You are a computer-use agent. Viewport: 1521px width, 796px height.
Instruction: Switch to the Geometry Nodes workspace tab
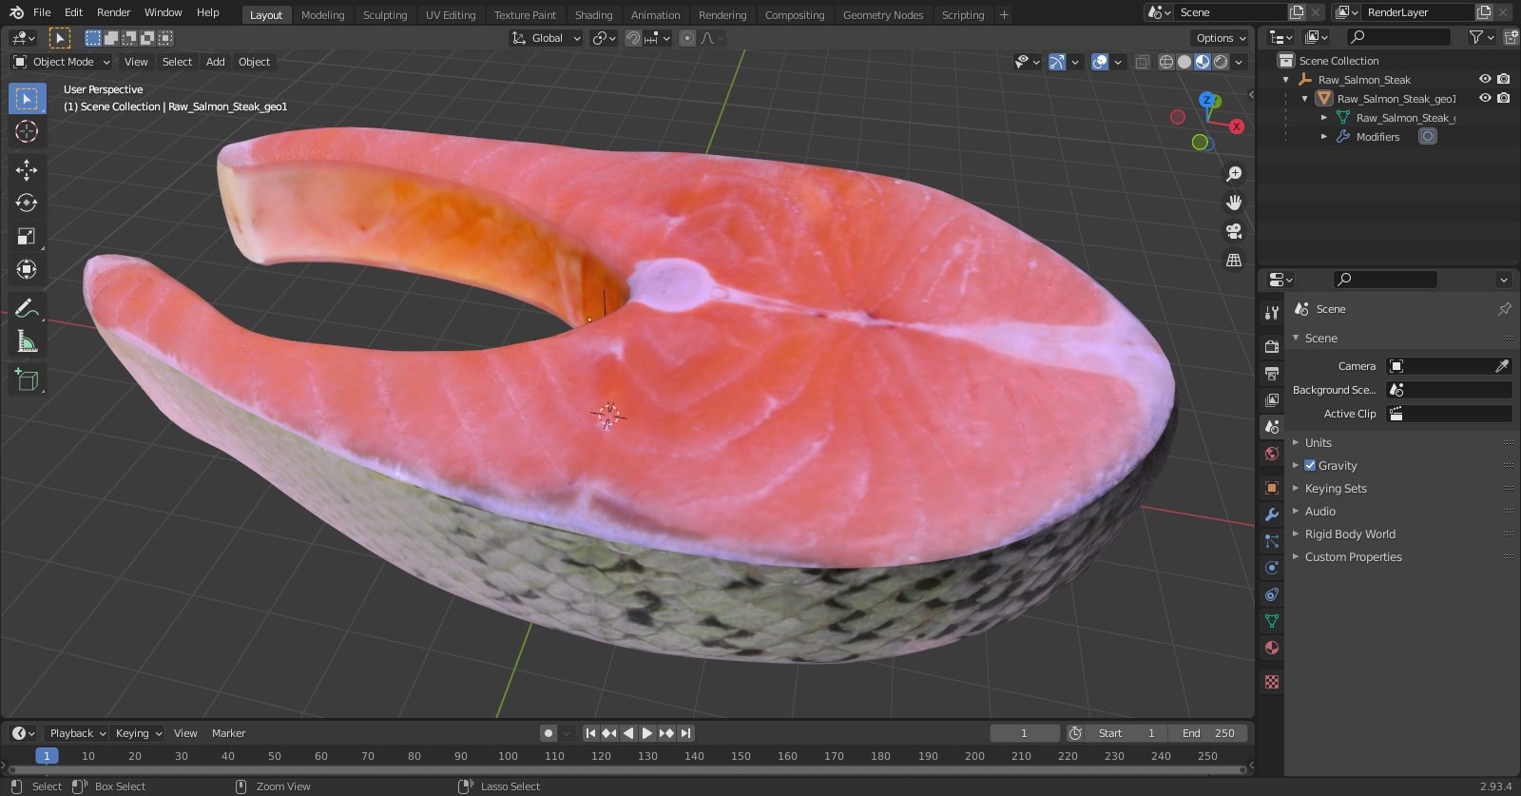882,15
